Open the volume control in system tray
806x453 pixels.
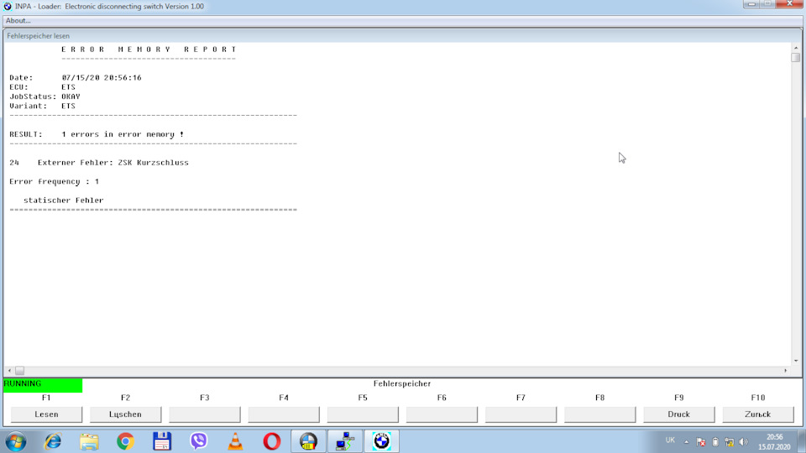point(743,442)
